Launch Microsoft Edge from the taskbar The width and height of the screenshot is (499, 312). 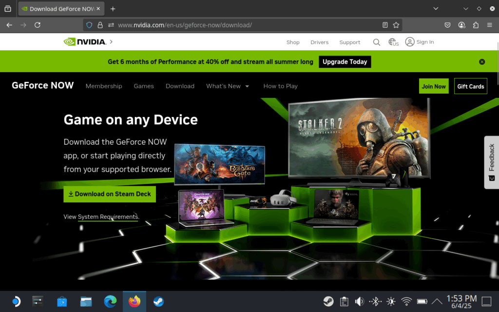(110, 301)
